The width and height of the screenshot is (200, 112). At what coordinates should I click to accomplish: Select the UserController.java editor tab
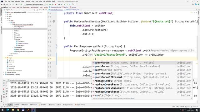click(x=73, y=10)
